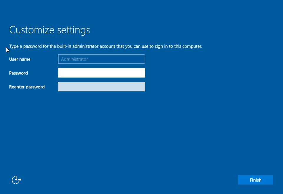Click the built-in administrator instruction text
The image size is (283, 194).
pos(106,46)
